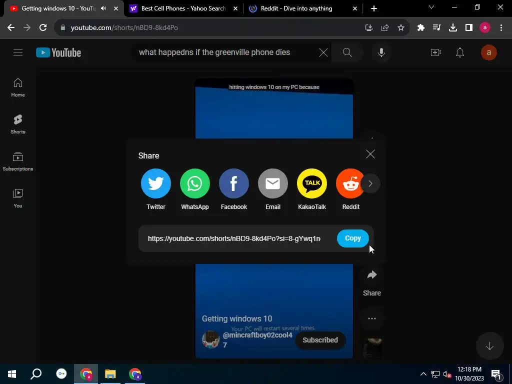Show more share options with right chevron

point(370,183)
